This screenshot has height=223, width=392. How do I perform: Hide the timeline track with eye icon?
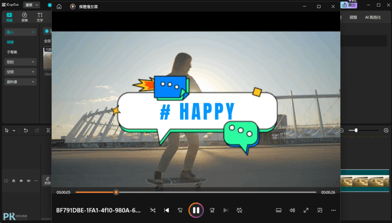click(21, 181)
